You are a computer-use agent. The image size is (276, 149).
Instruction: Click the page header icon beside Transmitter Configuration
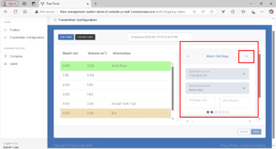(x=55, y=20)
